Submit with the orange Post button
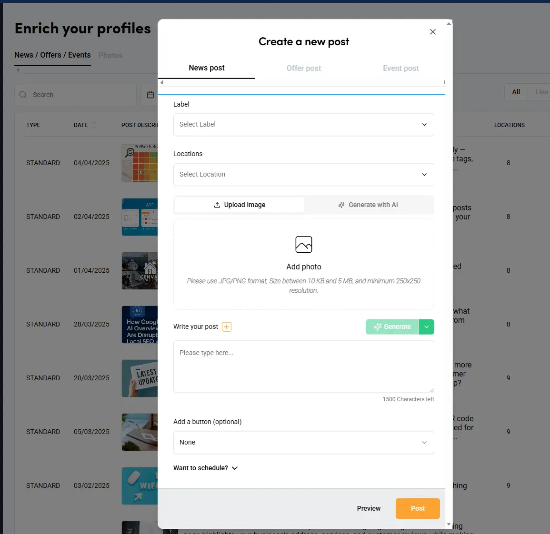The width and height of the screenshot is (550, 534). click(x=417, y=508)
